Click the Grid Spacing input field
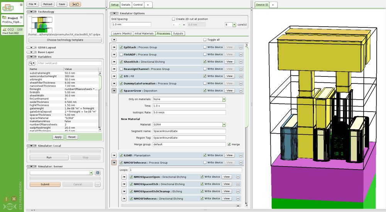386x212 pixels. (x=131, y=25)
